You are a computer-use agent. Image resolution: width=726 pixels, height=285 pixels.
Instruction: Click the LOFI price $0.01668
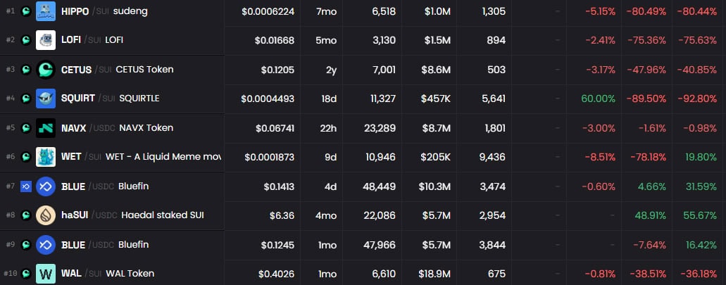coord(274,41)
